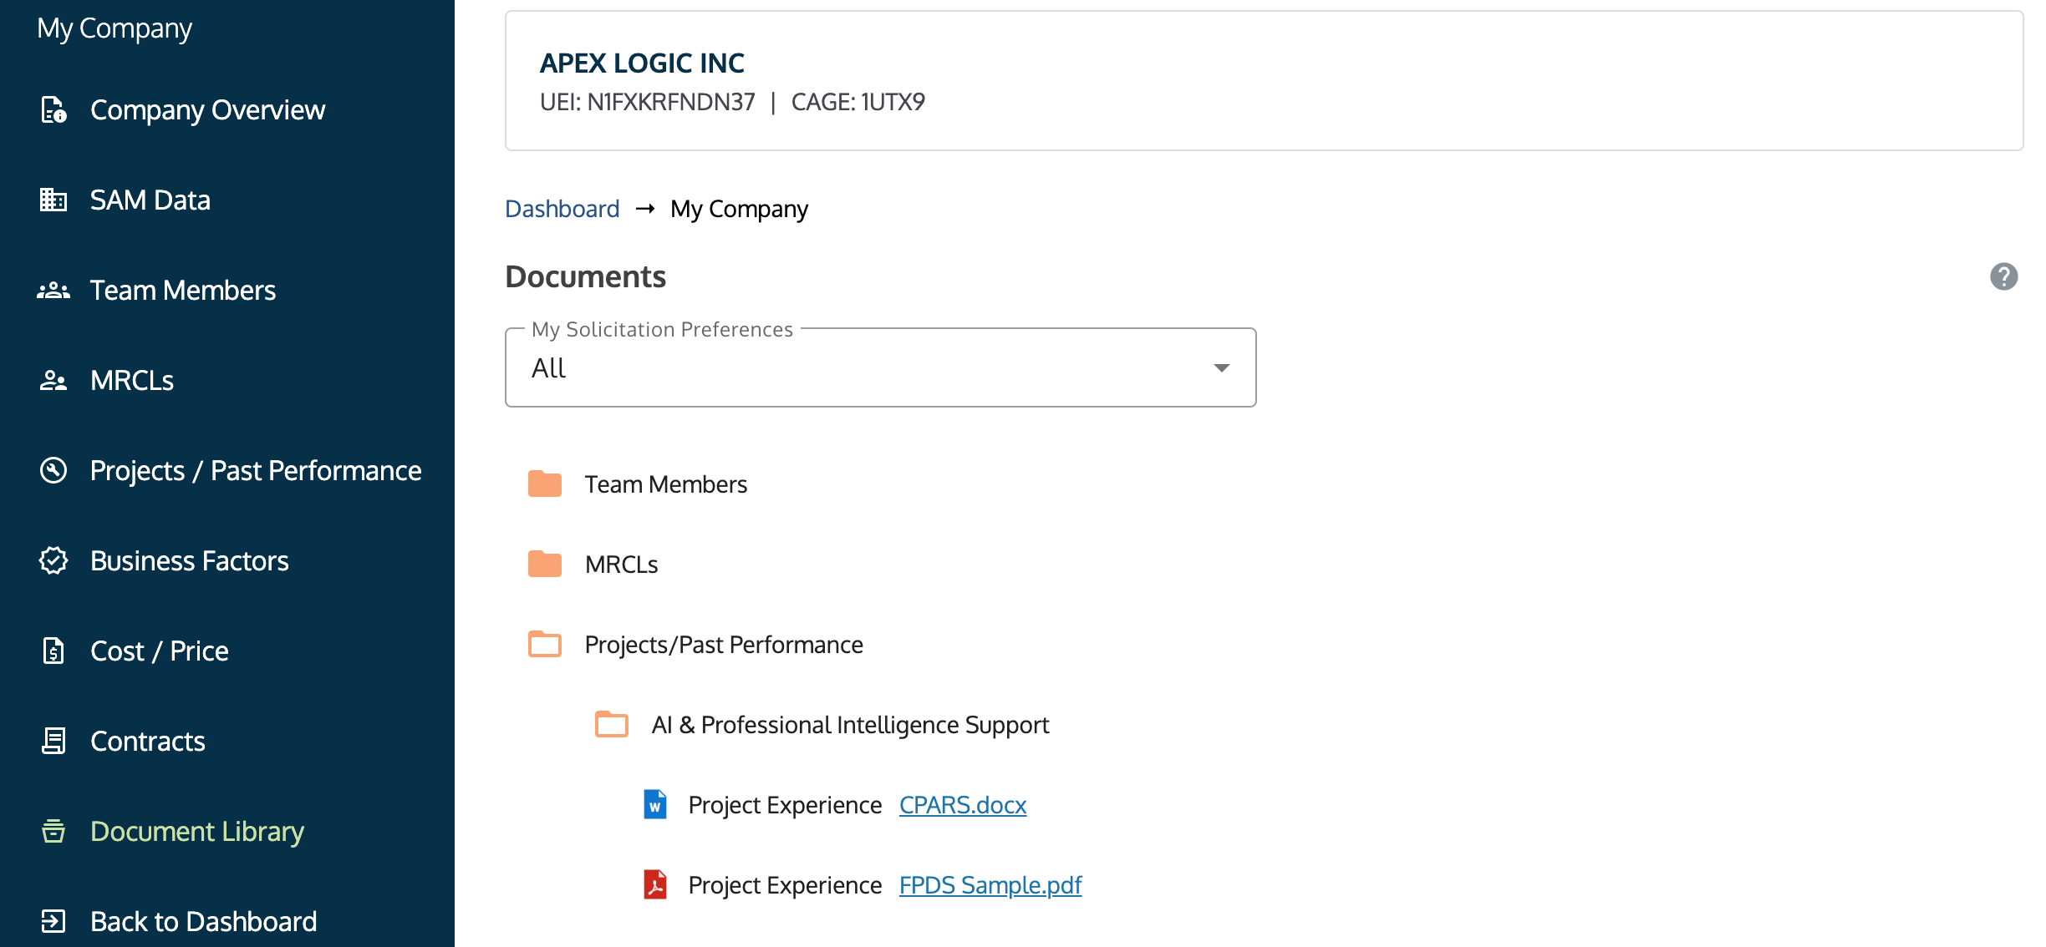Expand the Team Members folder
The width and height of the screenshot is (2046, 947).
click(x=545, y=484)
